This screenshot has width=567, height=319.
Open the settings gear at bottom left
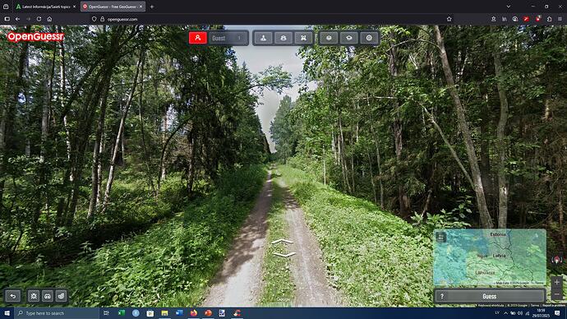[34, 296]
